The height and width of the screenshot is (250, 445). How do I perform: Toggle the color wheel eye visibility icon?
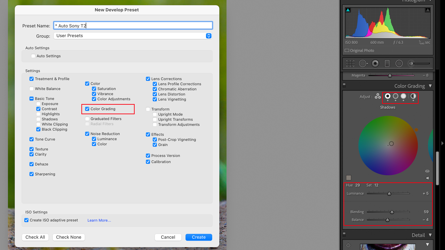[x=427, y=171]
